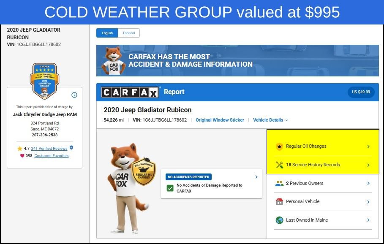Click the green checkmark for no accidents
This screenshot has width=384, height=244.
[170, 188]
